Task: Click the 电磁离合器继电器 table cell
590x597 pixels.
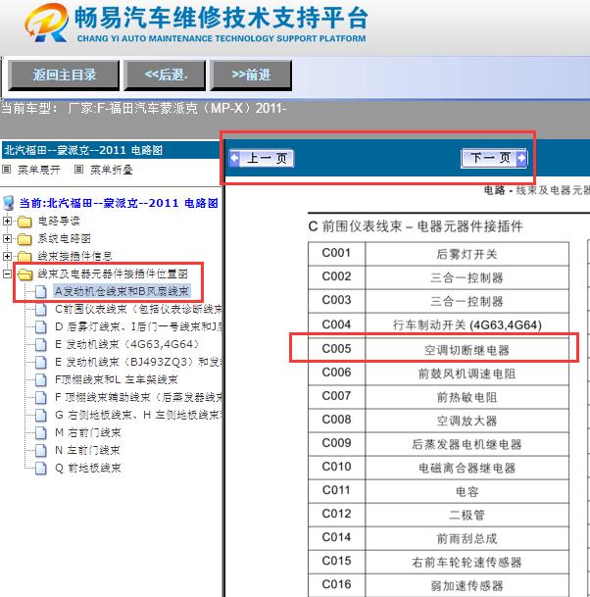Action: click(467, 468)
